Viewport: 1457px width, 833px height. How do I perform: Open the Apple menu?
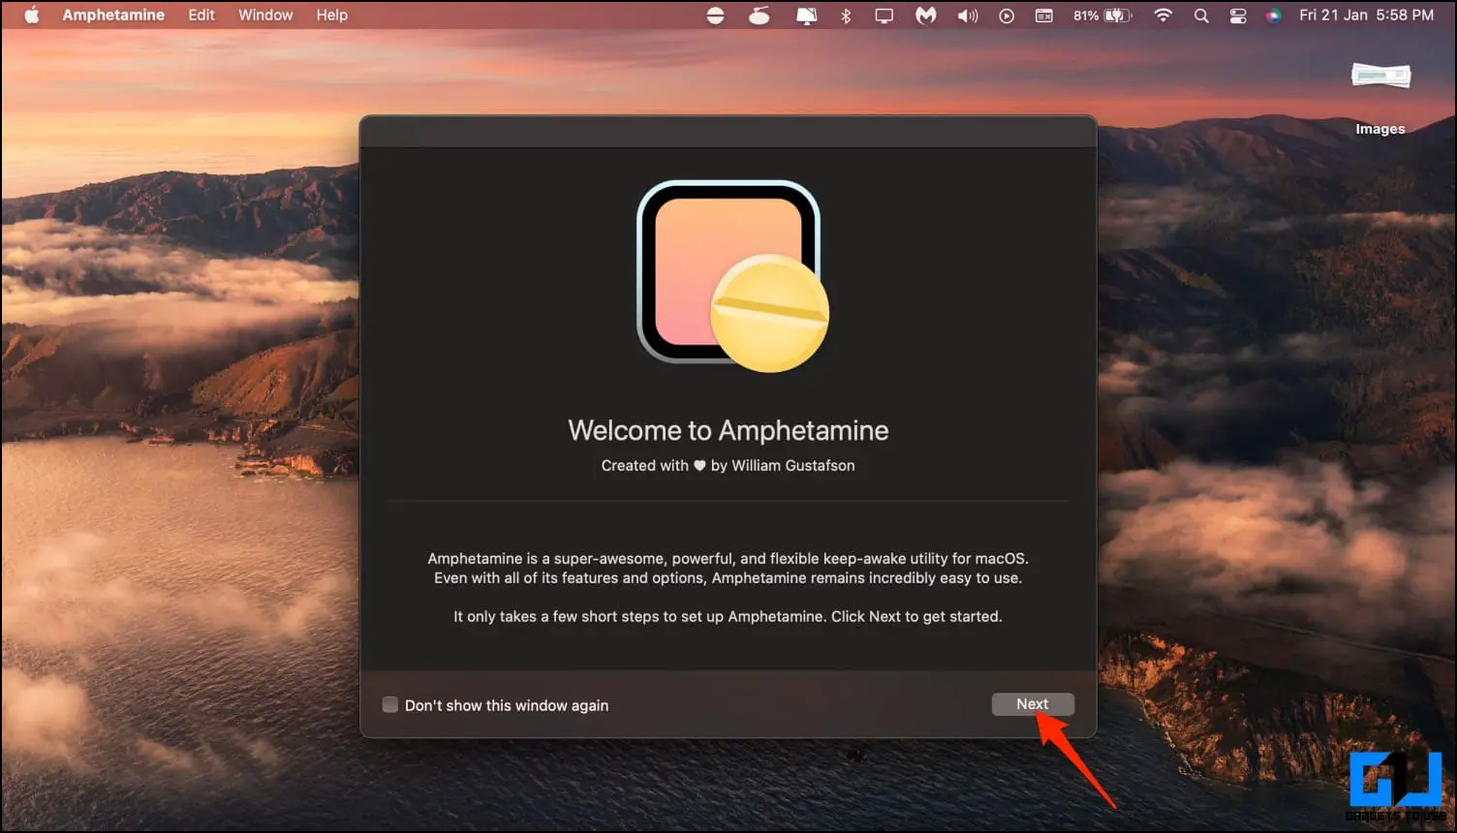tap(32, 15)
